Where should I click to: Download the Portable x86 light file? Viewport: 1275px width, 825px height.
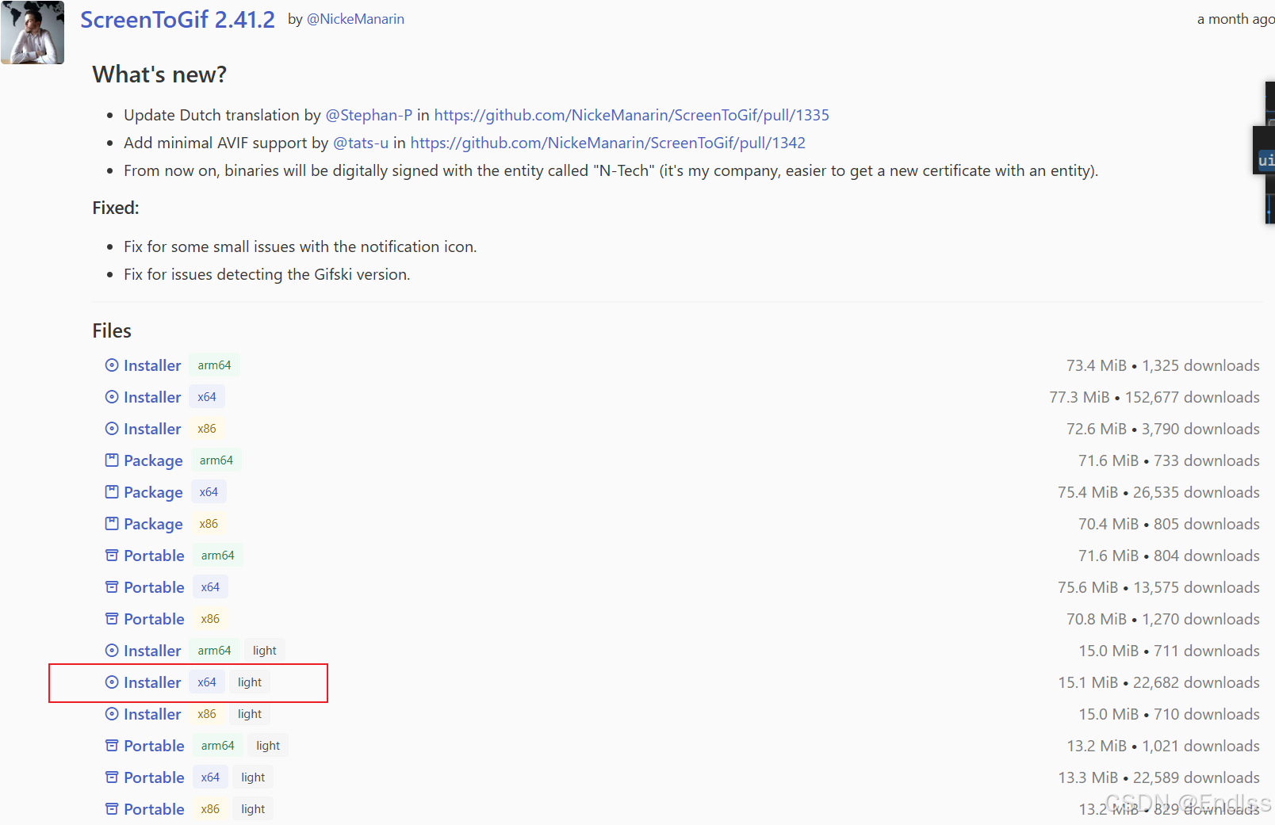[x=154, y=809]
